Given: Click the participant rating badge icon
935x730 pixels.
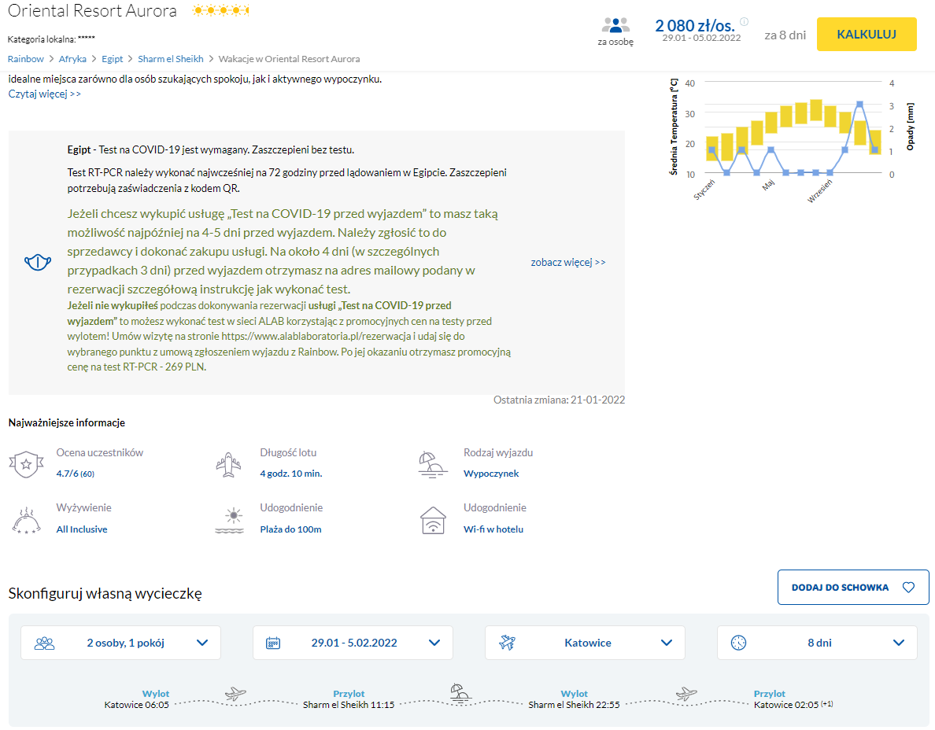Looking at the screenshot, I should (26, 464).
